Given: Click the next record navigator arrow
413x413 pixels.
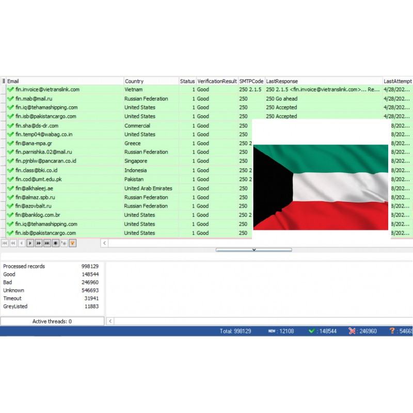Looking at the screenshot, I should 30,243.
